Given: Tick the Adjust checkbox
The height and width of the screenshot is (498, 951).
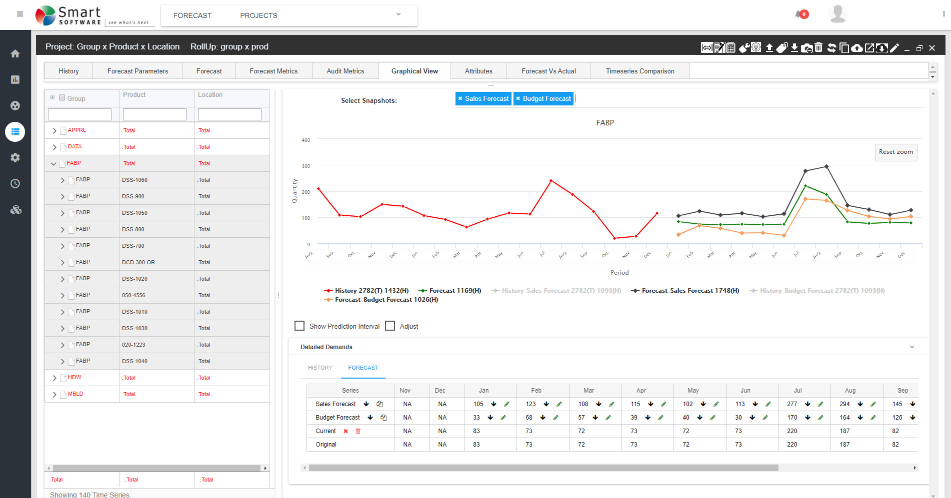Looking at the screenshot, I should click(390, 326).
